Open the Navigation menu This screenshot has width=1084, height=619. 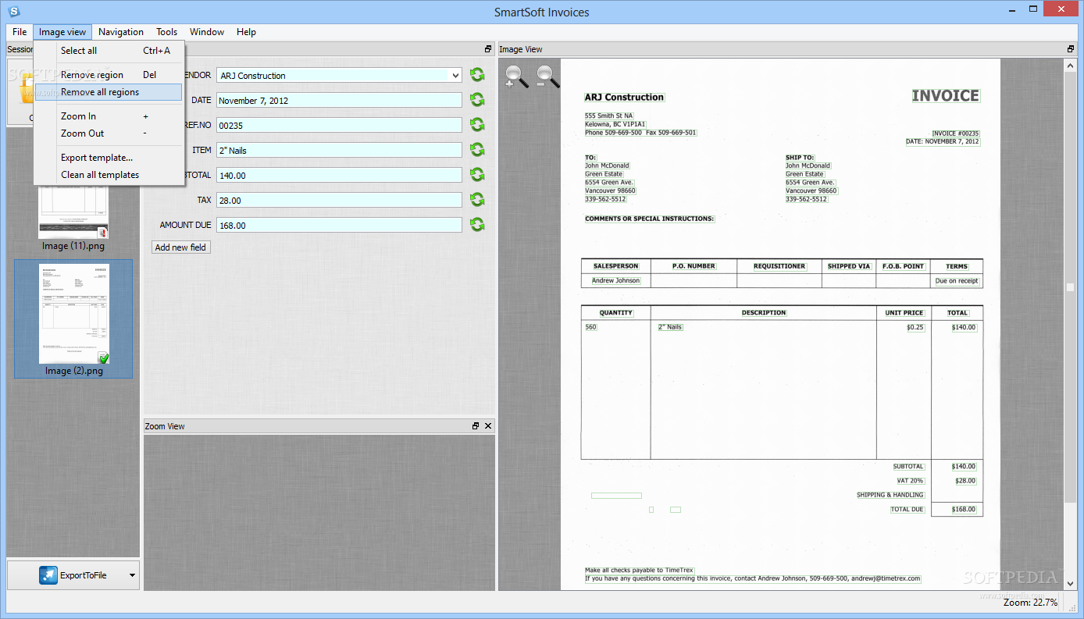click(x=121, y=32)
